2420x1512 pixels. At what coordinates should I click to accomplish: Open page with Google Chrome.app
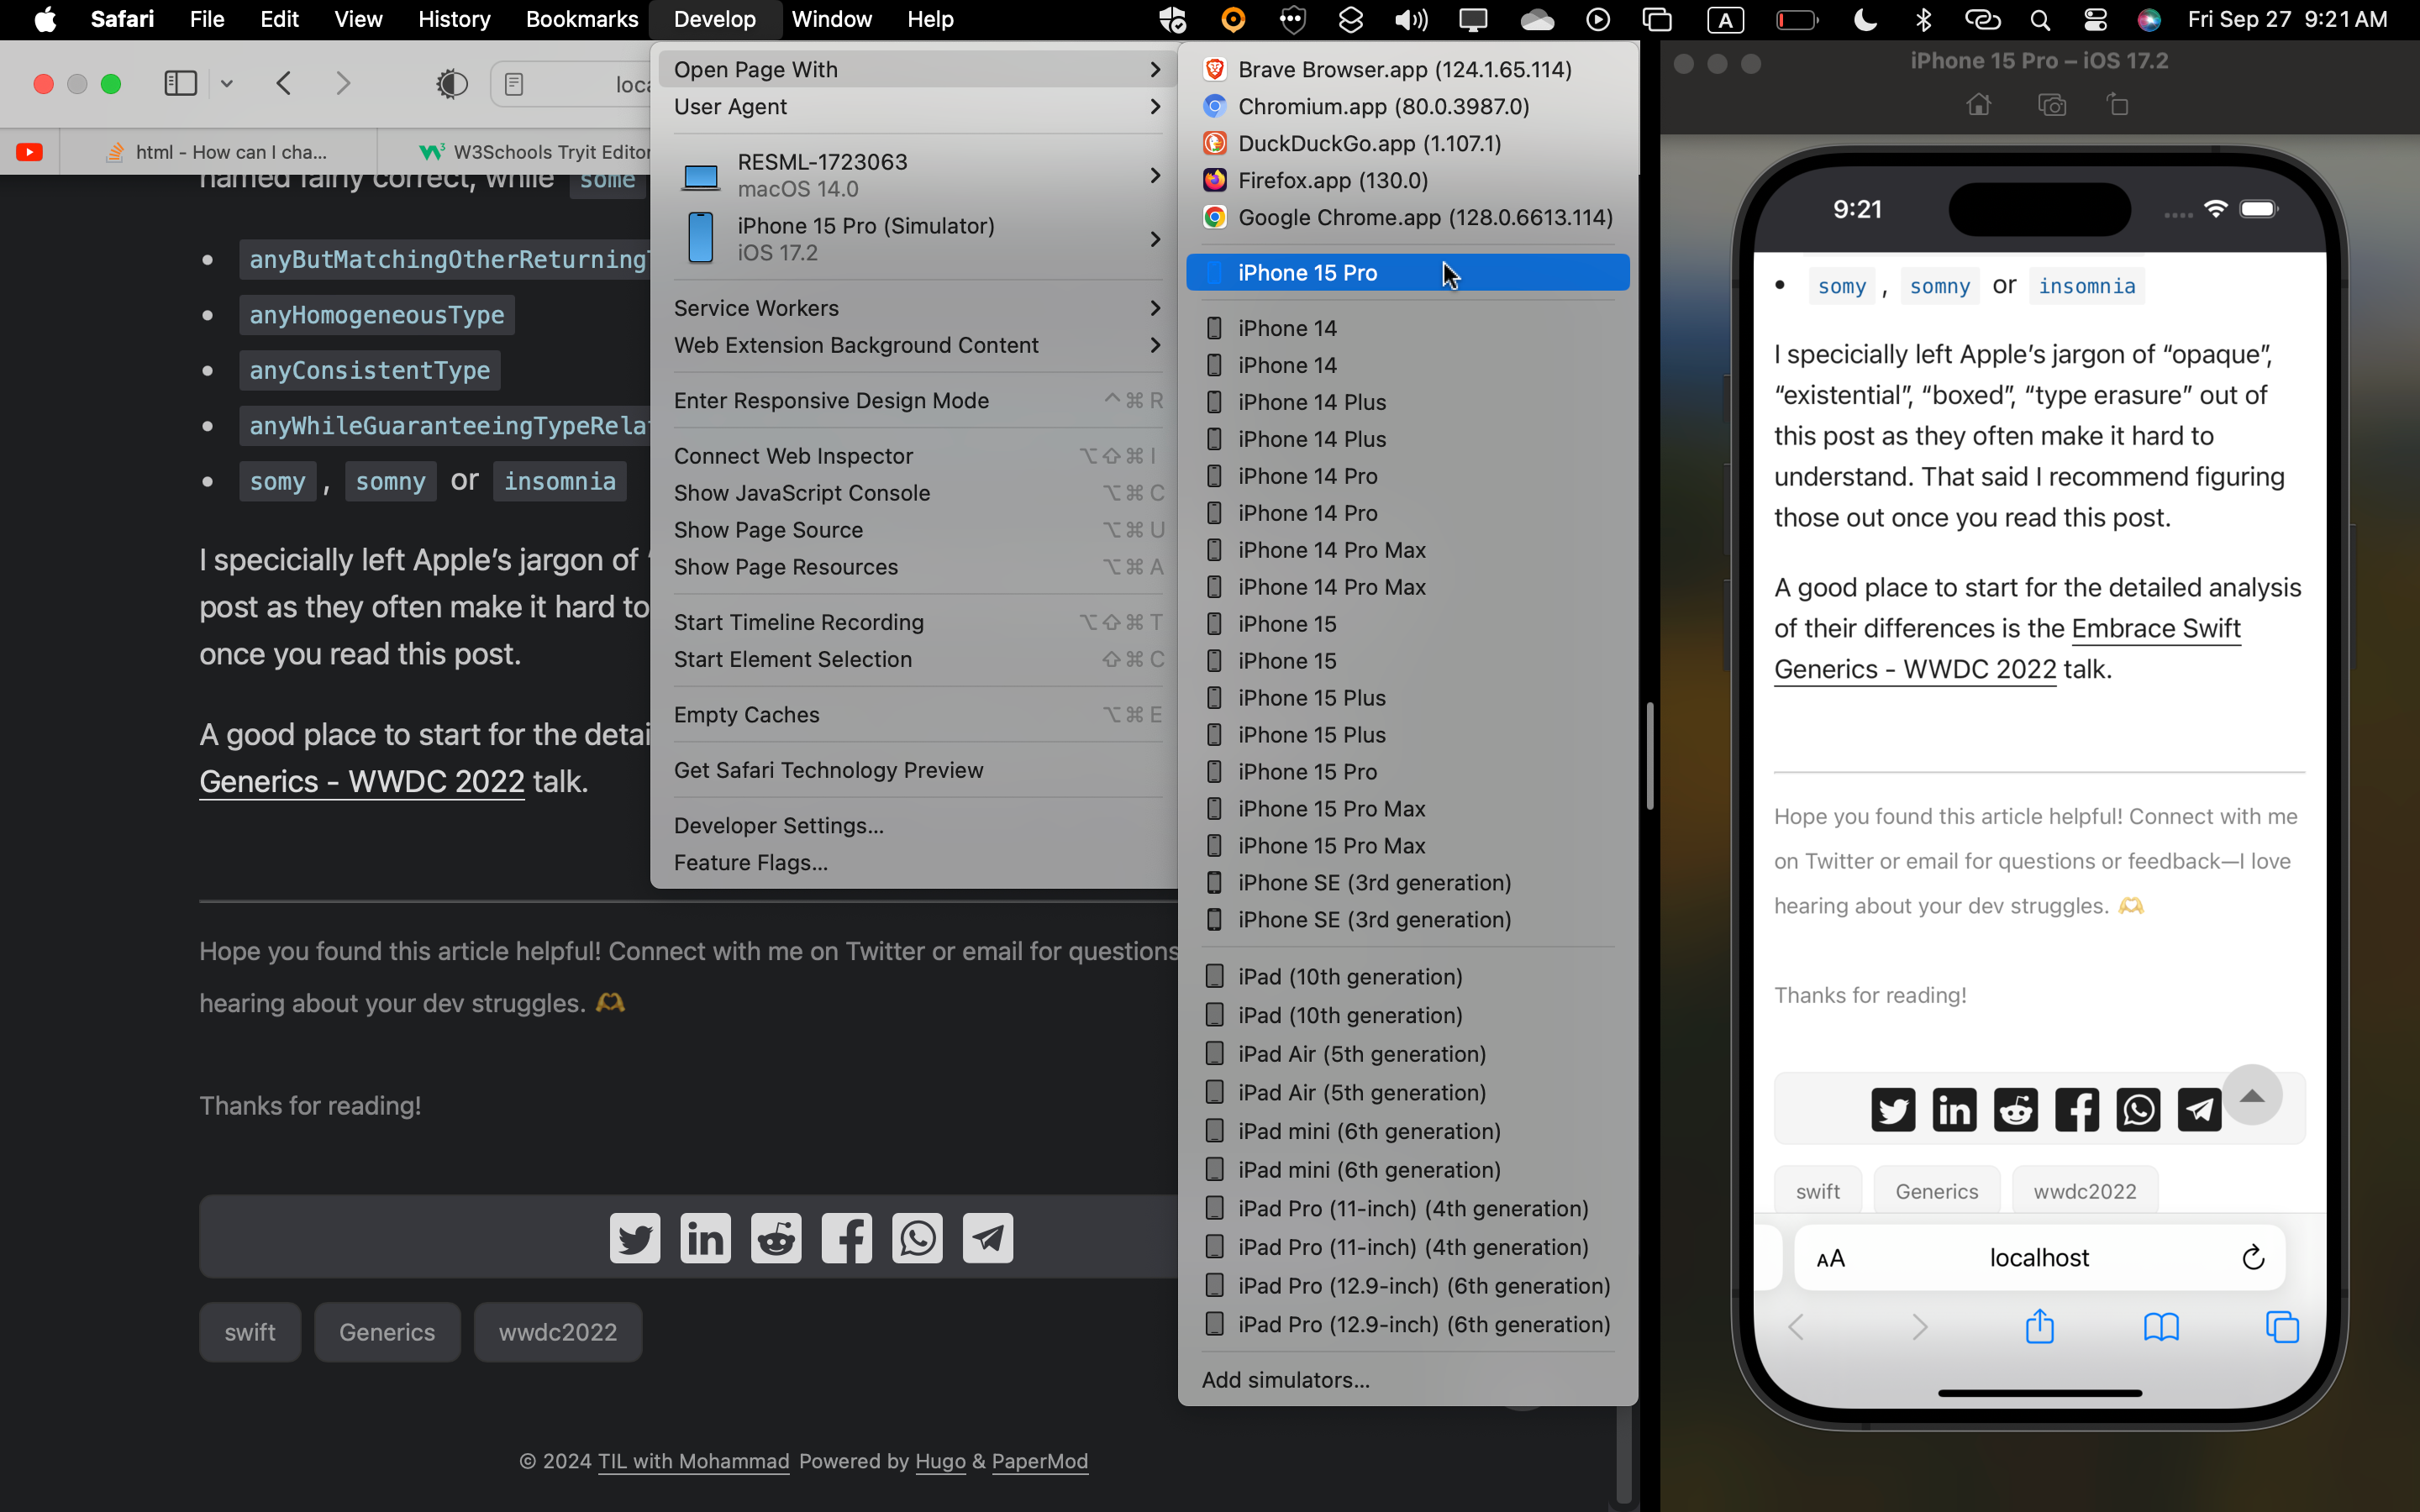coord(1407,217)
